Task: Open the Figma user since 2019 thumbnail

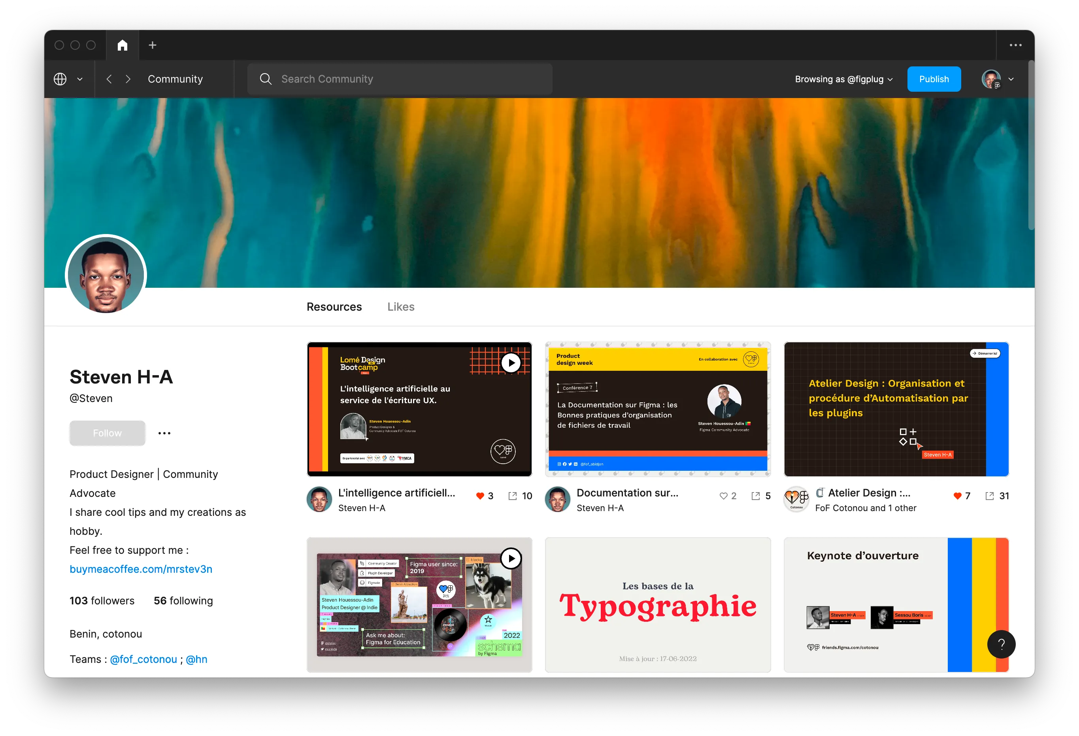Action: (x=419, y=605)
